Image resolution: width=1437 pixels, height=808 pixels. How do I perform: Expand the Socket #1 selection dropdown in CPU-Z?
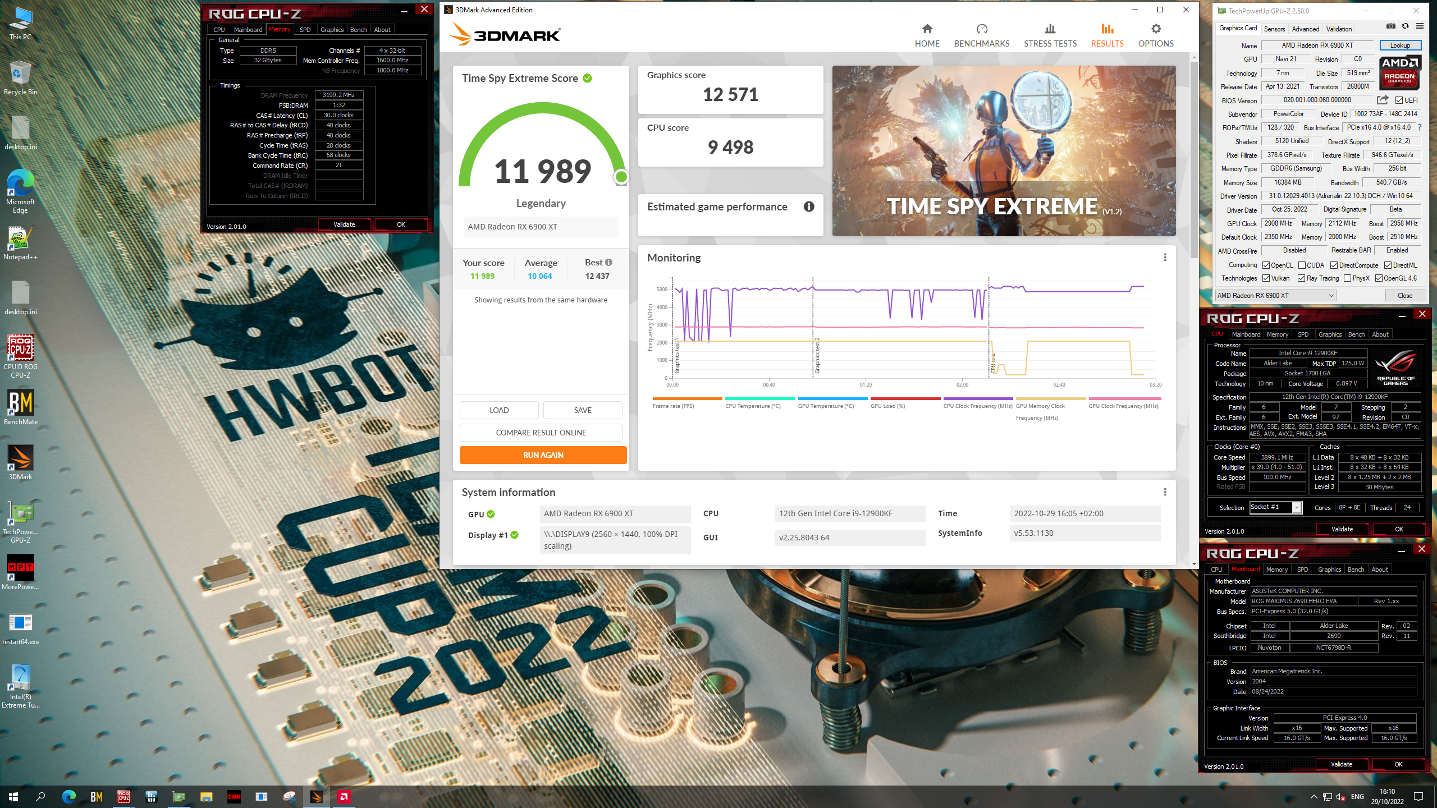pyautogui.click(x=1296, y=507)
